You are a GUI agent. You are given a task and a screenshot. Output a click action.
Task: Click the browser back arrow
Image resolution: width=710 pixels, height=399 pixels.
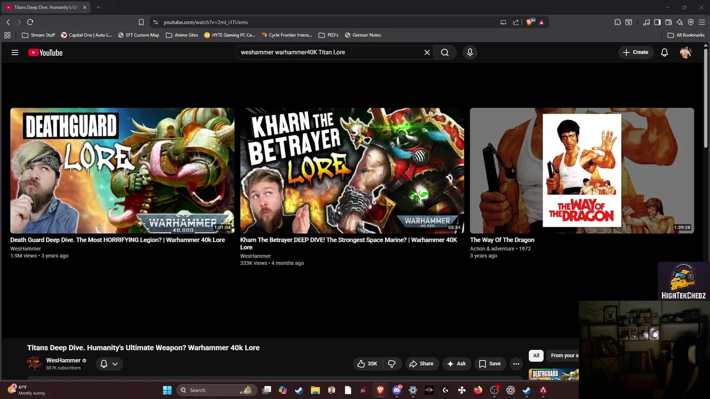(x=8, y=22)
